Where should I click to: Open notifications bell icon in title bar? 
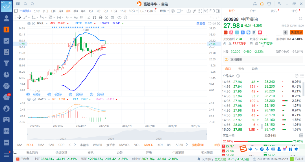pos(25,4)
